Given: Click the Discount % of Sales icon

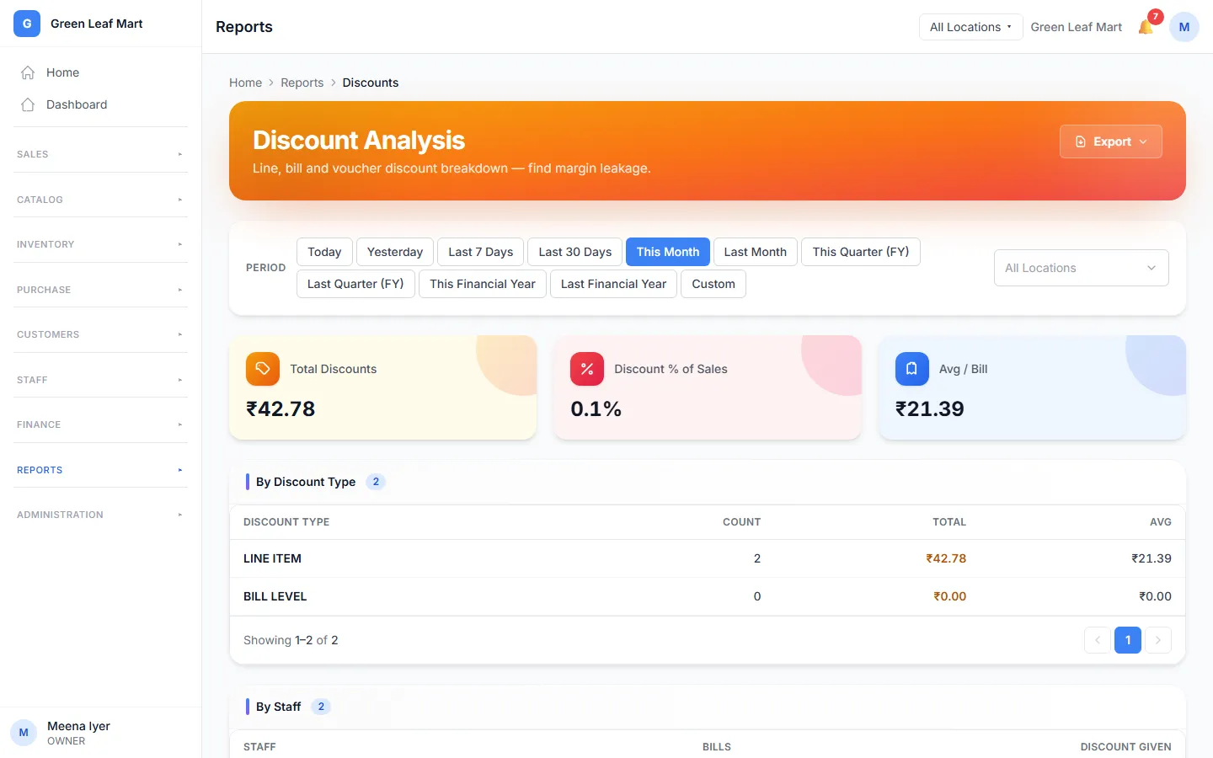Looking at the screenshot, I should point(587,369).
